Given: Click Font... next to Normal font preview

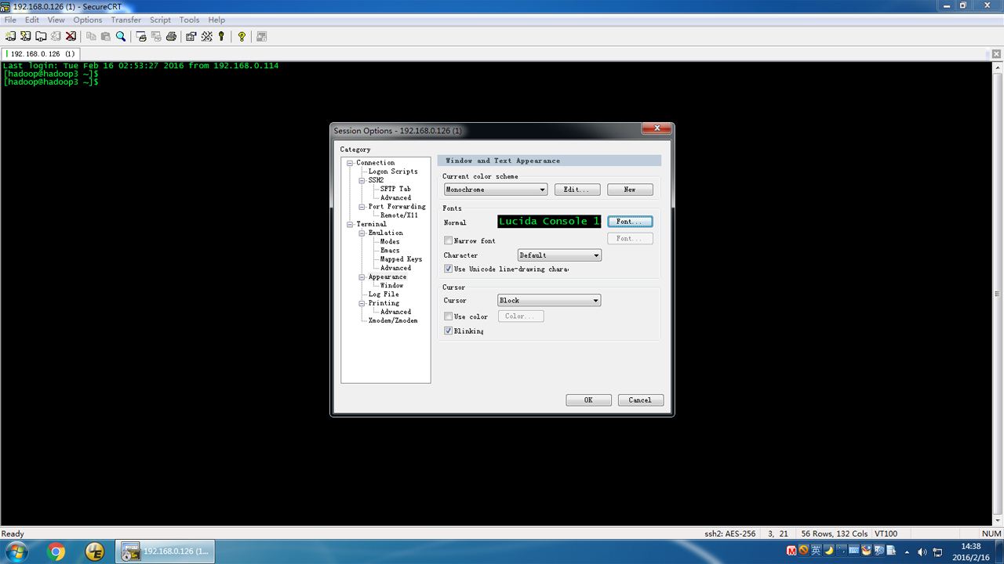Looking at the screenshot, I should (x=630, y=222).
